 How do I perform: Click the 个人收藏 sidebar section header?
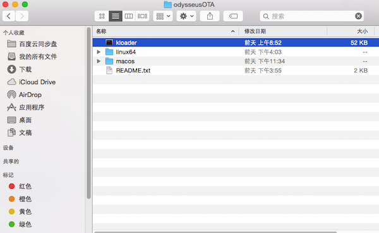[13, 33]
